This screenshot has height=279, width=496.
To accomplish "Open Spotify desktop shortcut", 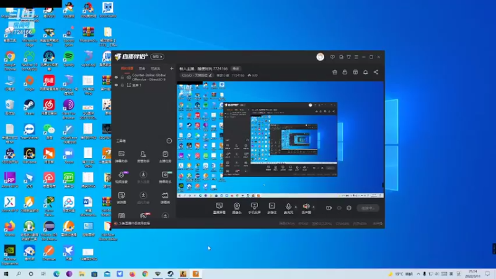I will pyautogui.click(x=69, y=59).
